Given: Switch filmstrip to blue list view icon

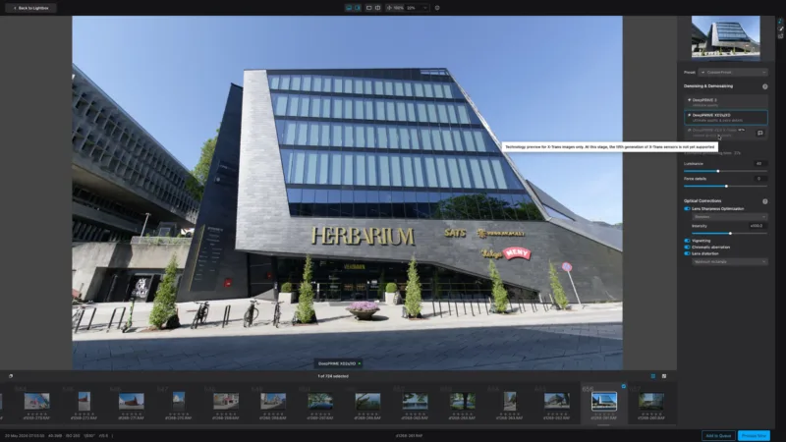Looking at the screenshot, I should [652, 376].
